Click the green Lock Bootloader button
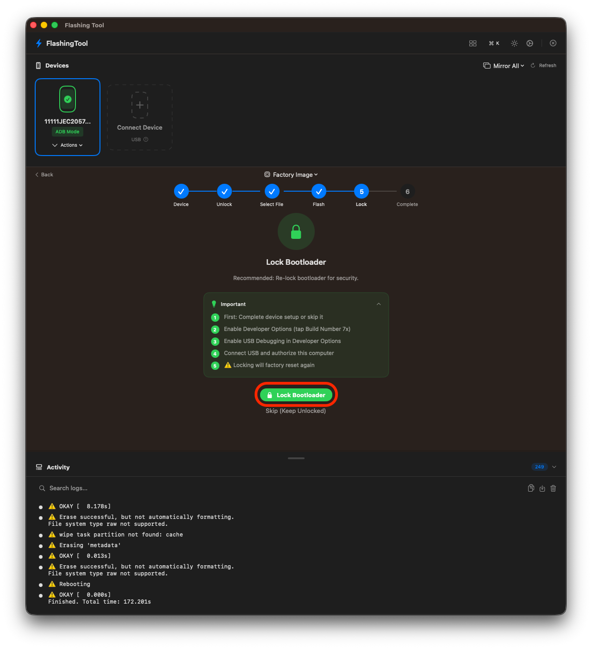Viewport: 592px width, 649px height. 296,395
